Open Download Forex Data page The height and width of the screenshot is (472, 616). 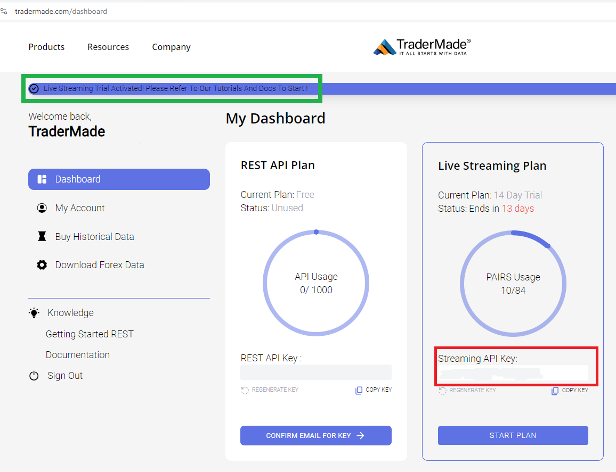100,265
